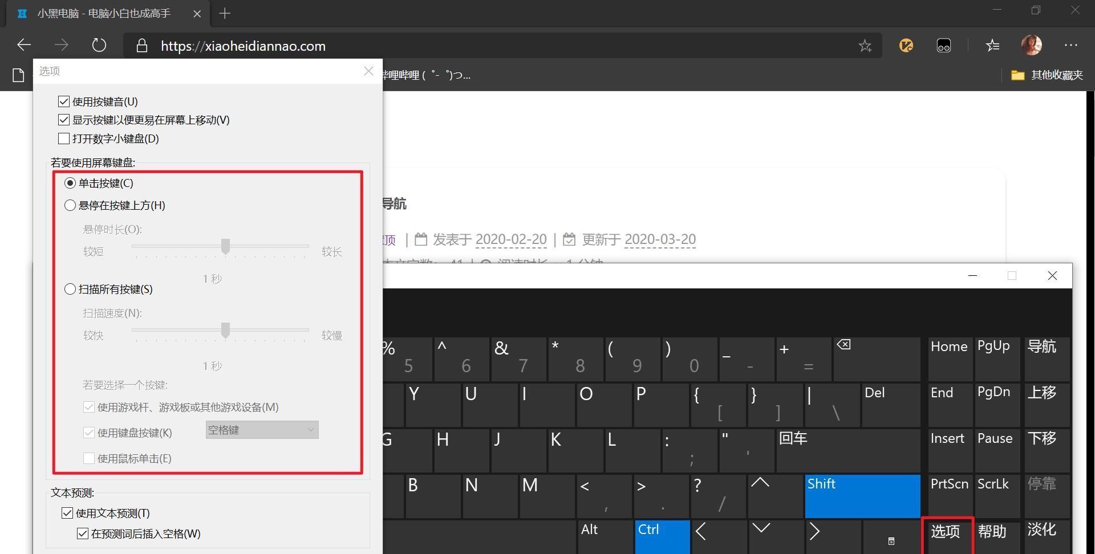Reload the page with the refresh icon
Image resolution: width=1095 pixels, height=554 pixels.
[x=99, y=45]
